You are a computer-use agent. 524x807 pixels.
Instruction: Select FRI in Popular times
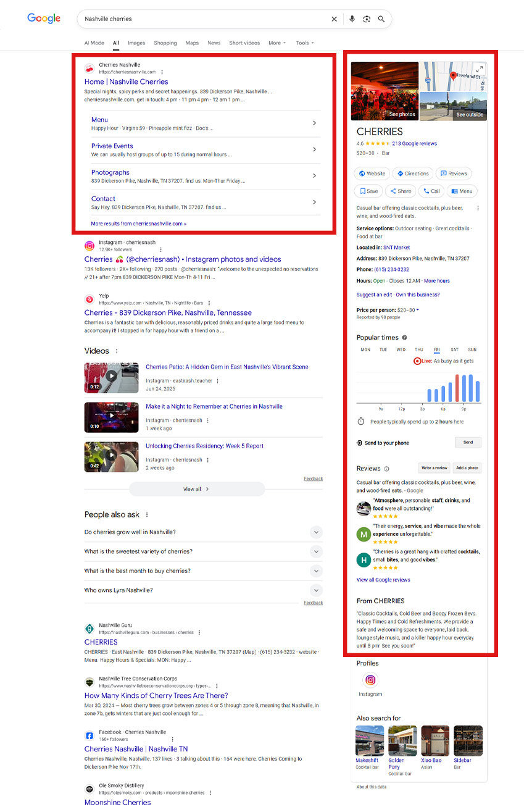[436, 349]
